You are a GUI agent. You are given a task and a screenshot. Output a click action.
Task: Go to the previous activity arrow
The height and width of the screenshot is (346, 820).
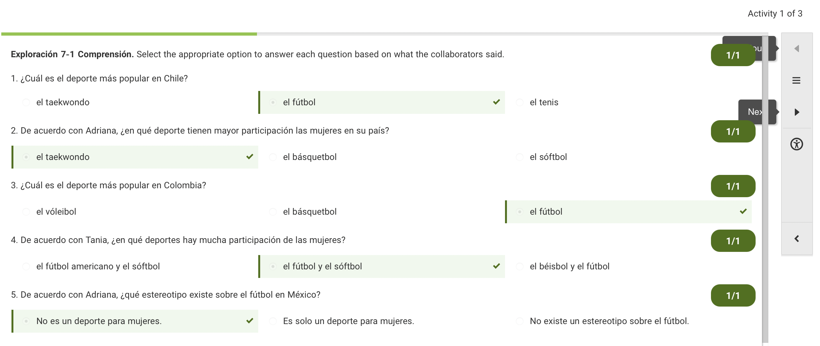point(797,49)
